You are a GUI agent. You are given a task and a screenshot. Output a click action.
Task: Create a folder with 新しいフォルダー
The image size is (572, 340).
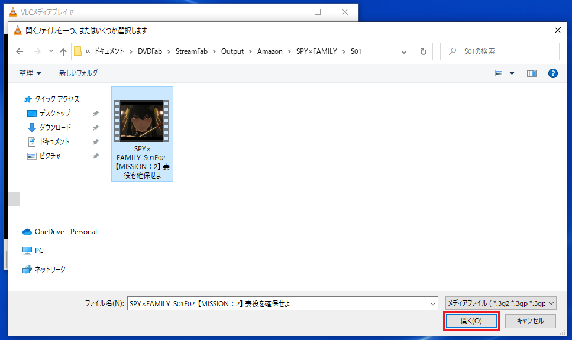point(80,73)
